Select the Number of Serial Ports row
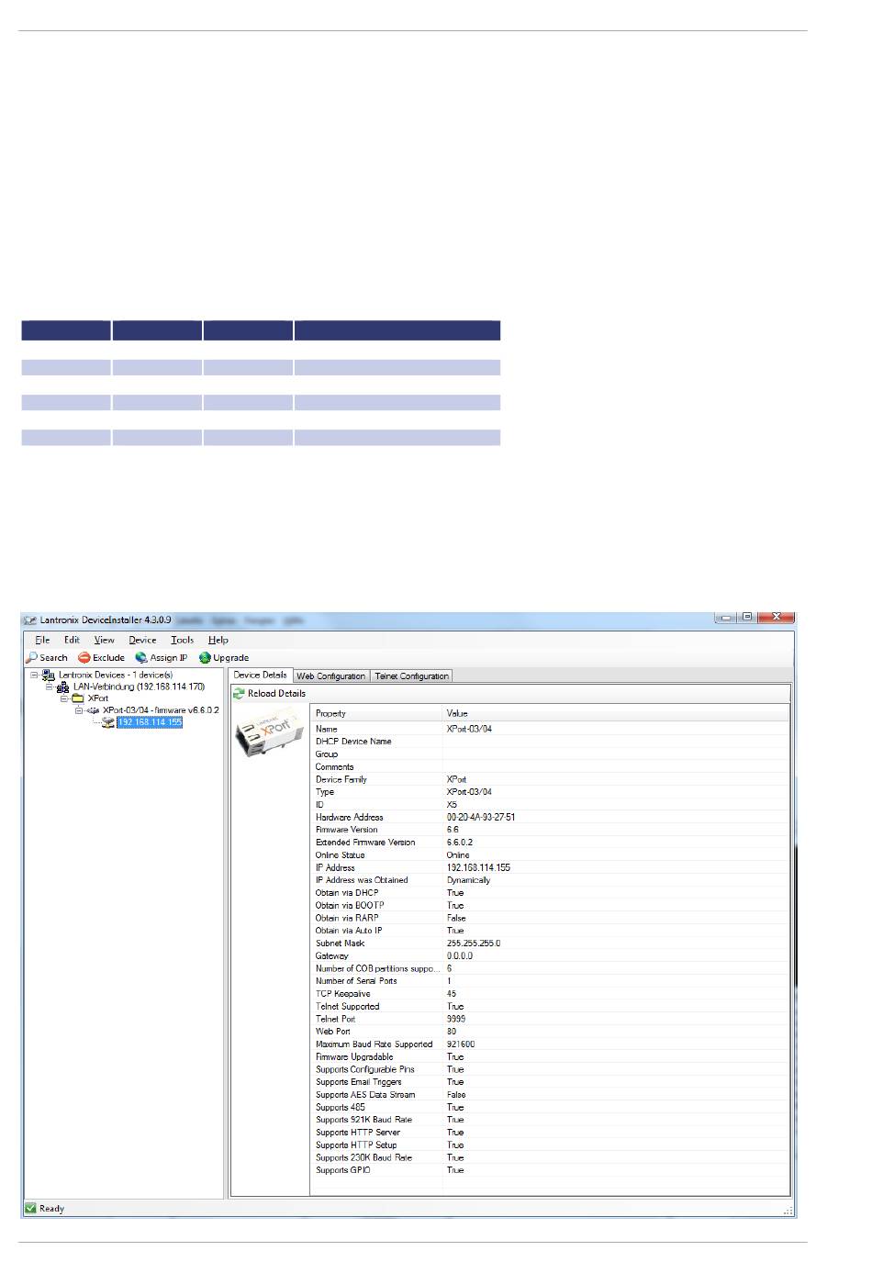872x1273 pixels. coord(550,981)
